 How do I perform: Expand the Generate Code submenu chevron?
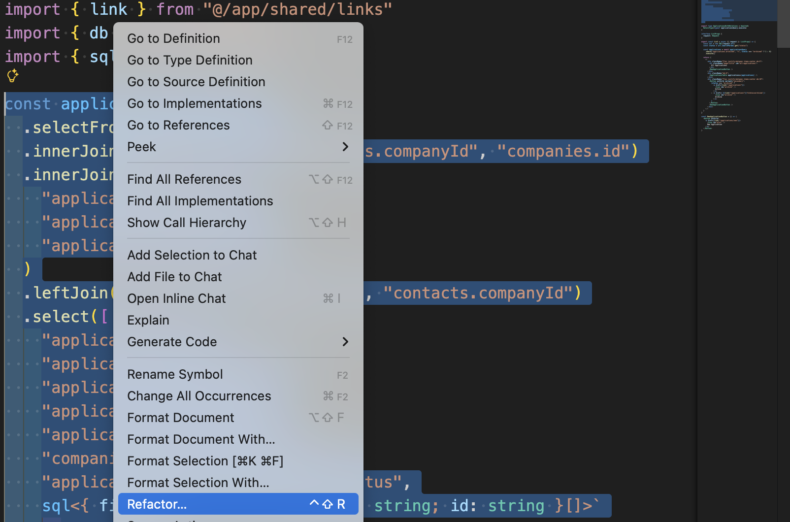345,342
